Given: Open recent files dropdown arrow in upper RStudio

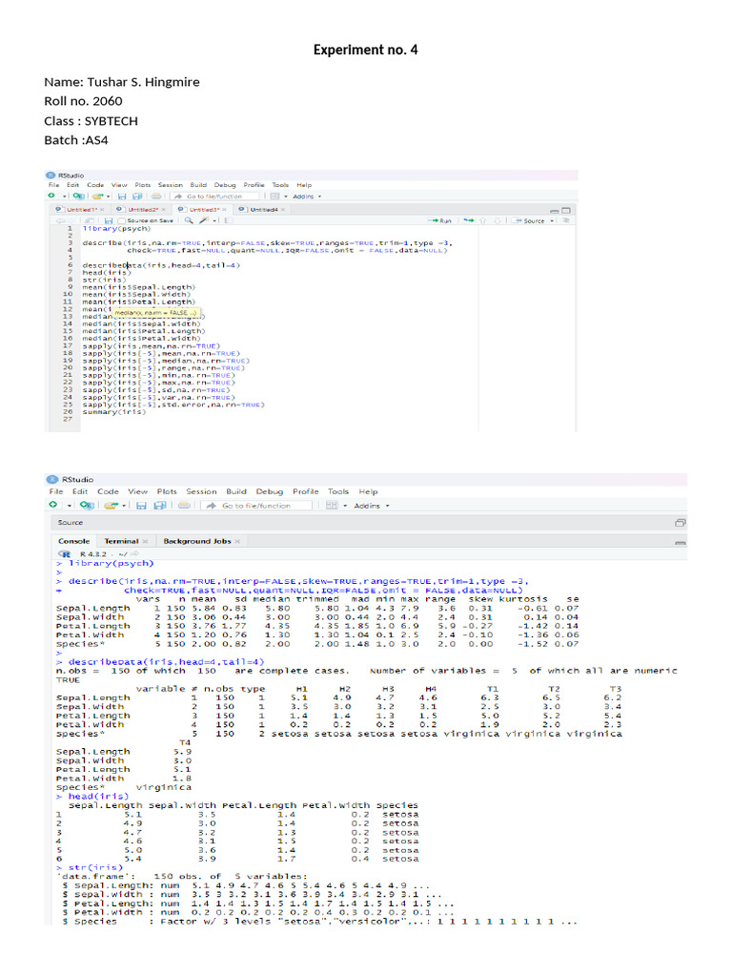Looking at the screenshot, I should click(x=109, y=197).
